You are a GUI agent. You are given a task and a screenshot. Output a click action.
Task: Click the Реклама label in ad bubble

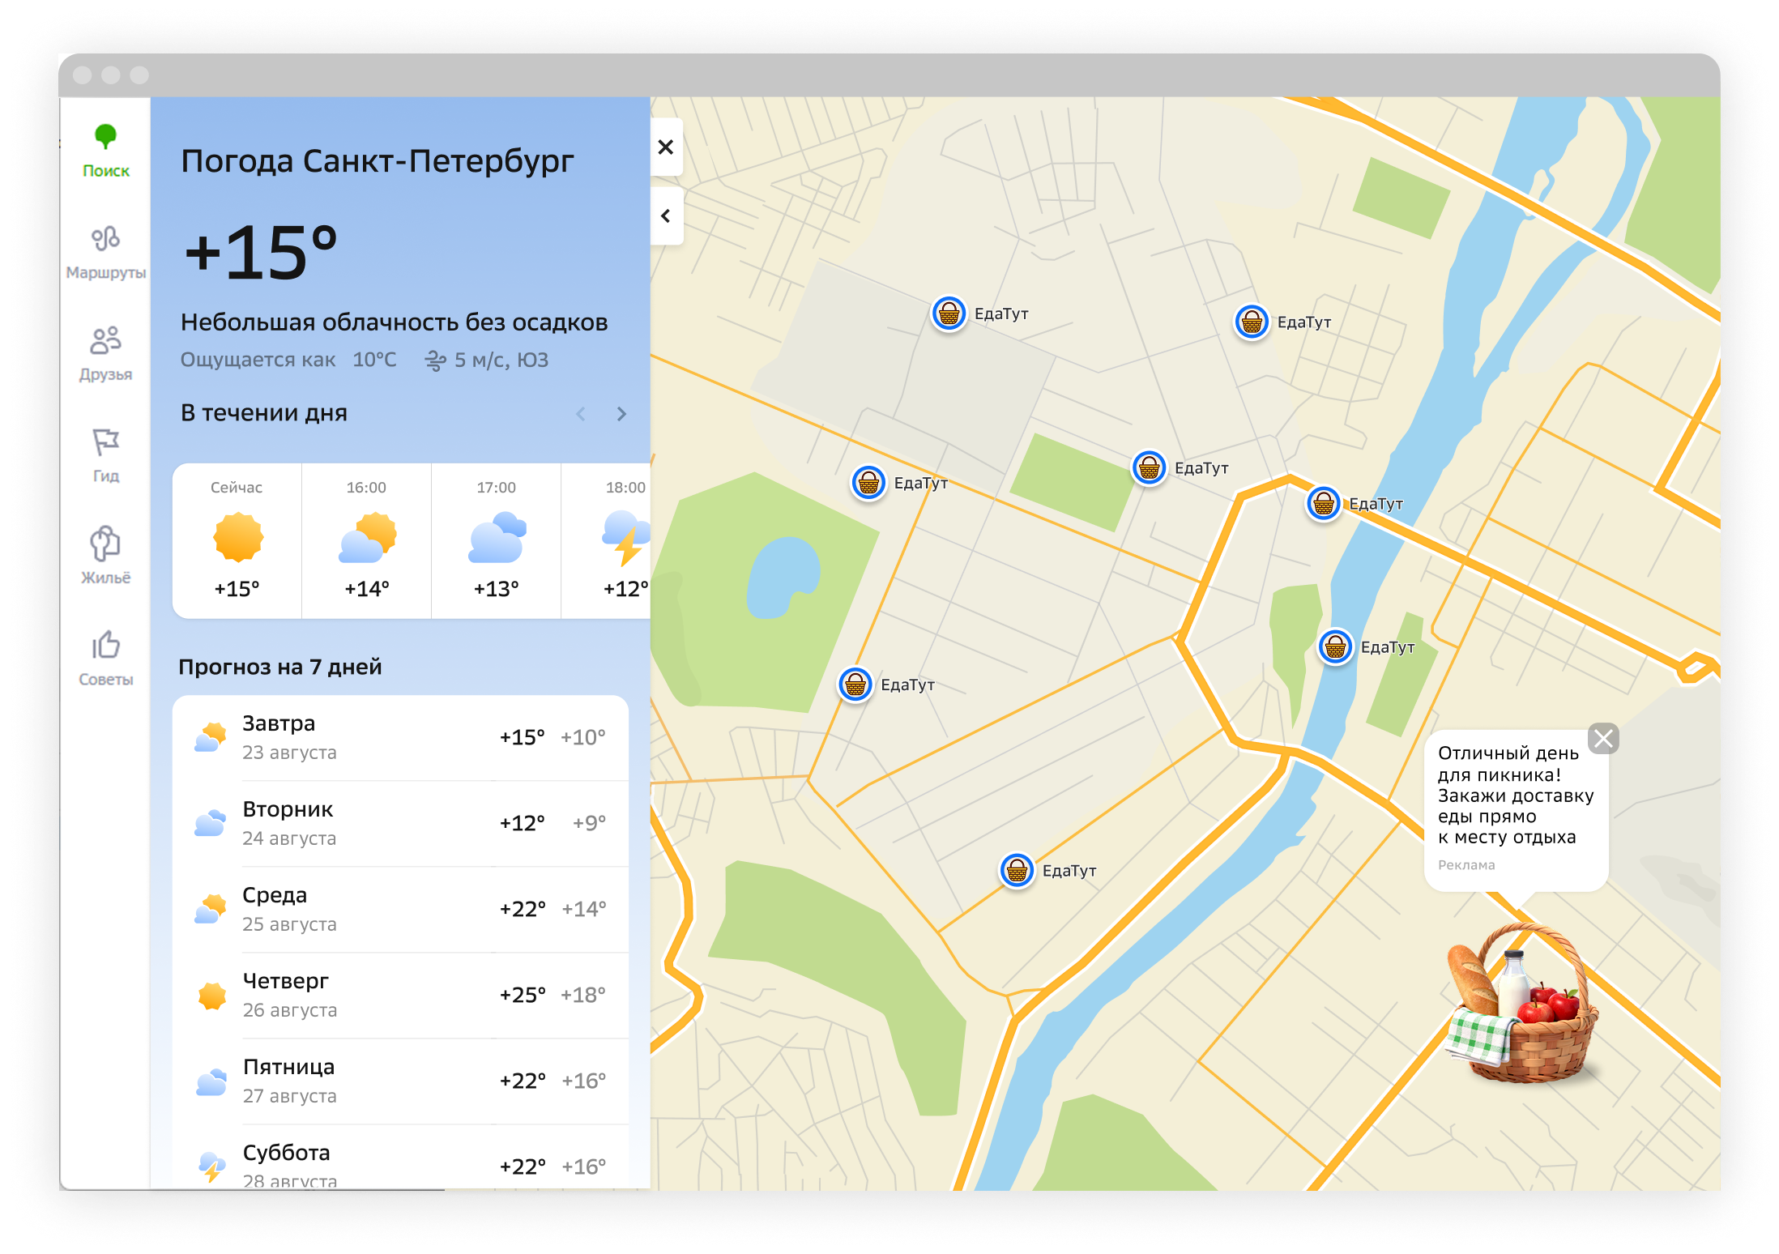point(1466,865)
